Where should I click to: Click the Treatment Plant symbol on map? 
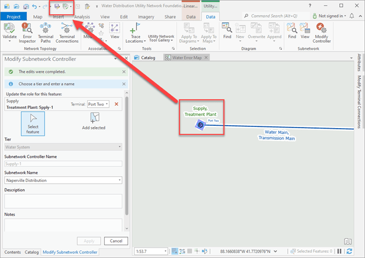coord(200,125)
